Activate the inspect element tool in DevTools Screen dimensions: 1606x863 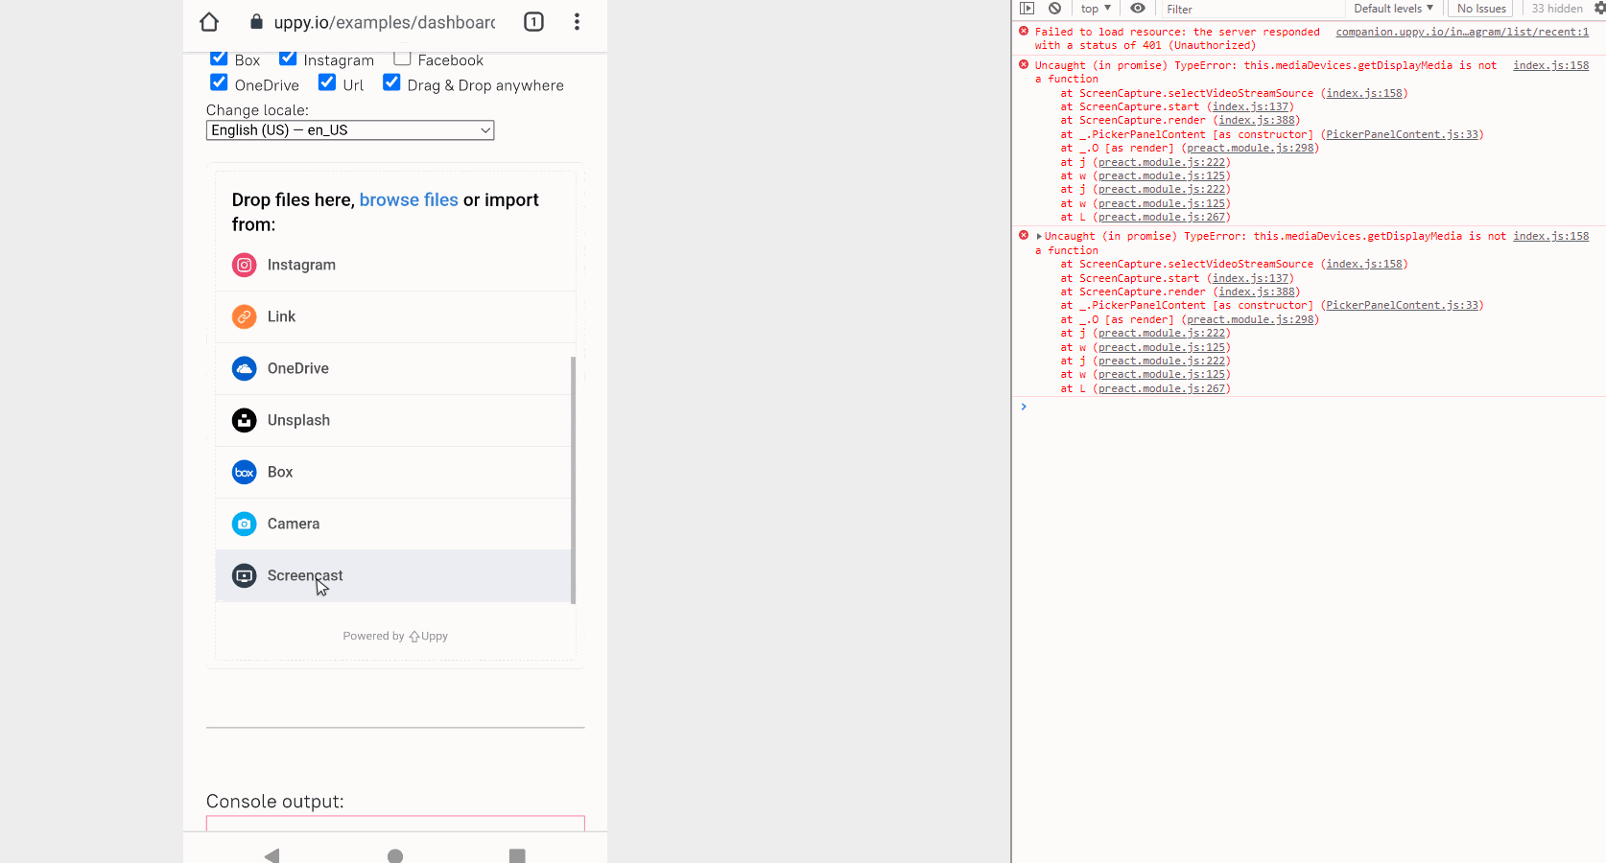point(1027,9)
